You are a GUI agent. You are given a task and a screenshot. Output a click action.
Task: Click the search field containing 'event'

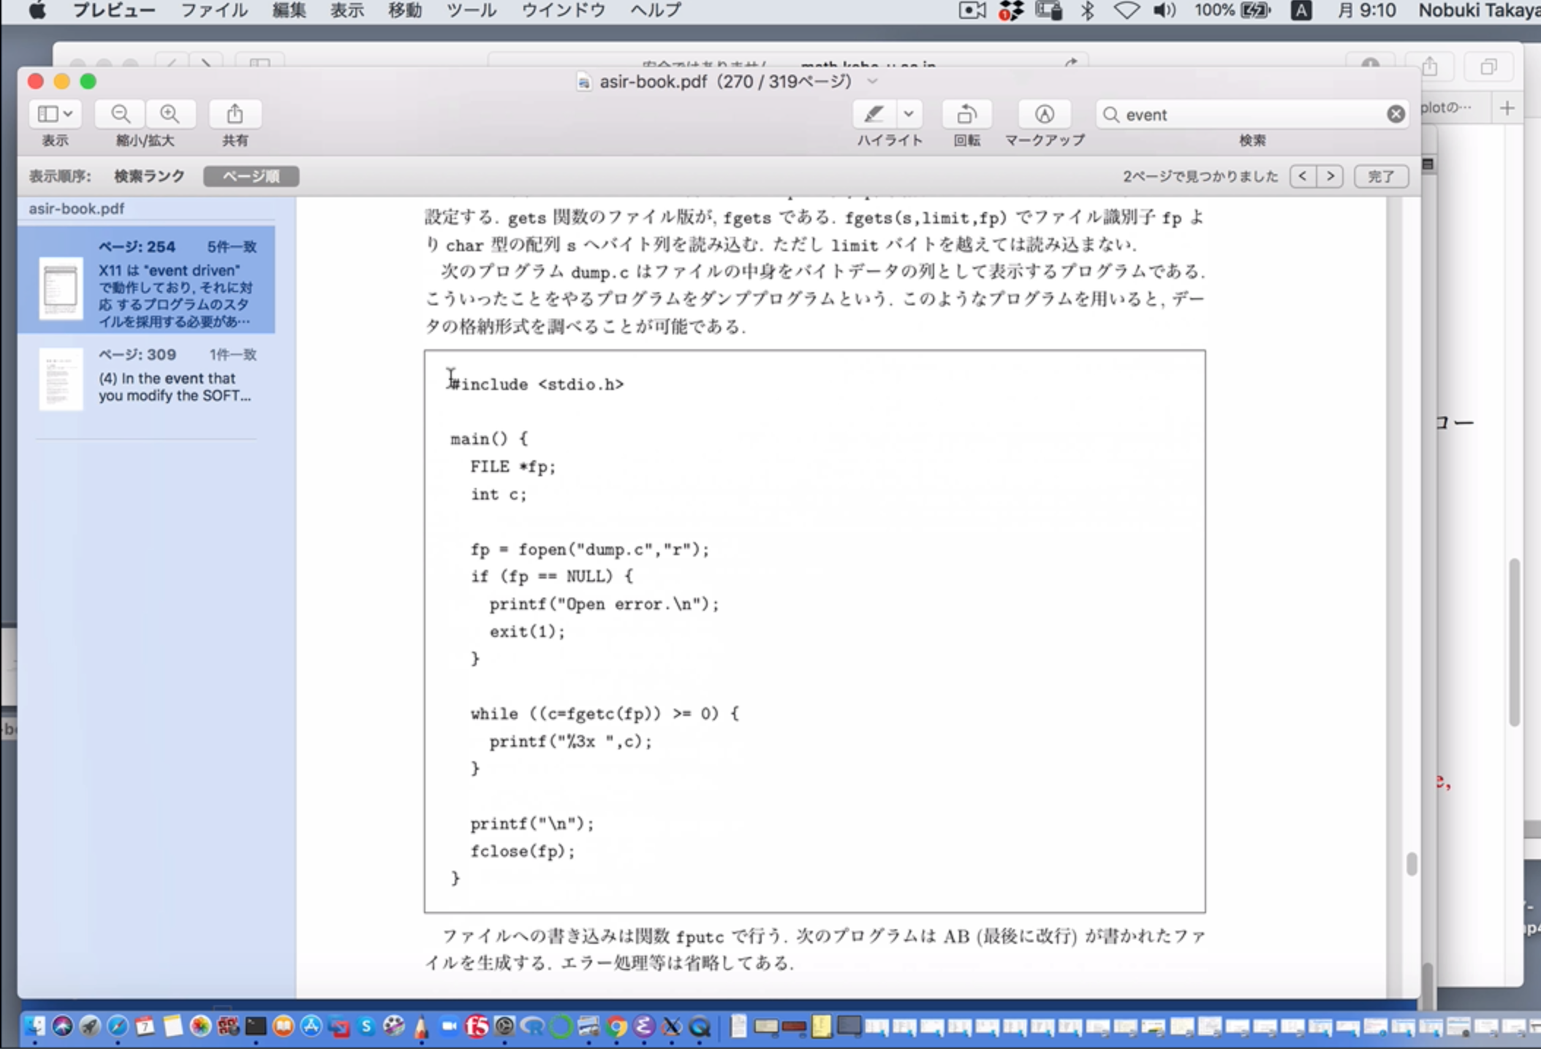(x=1252, y=114)
